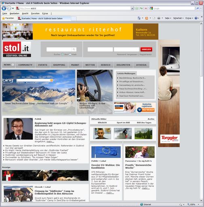The height and width of the screenshot is (207, 204).
Task: Click the site search magnifier button
Action: tap(74, 49)
